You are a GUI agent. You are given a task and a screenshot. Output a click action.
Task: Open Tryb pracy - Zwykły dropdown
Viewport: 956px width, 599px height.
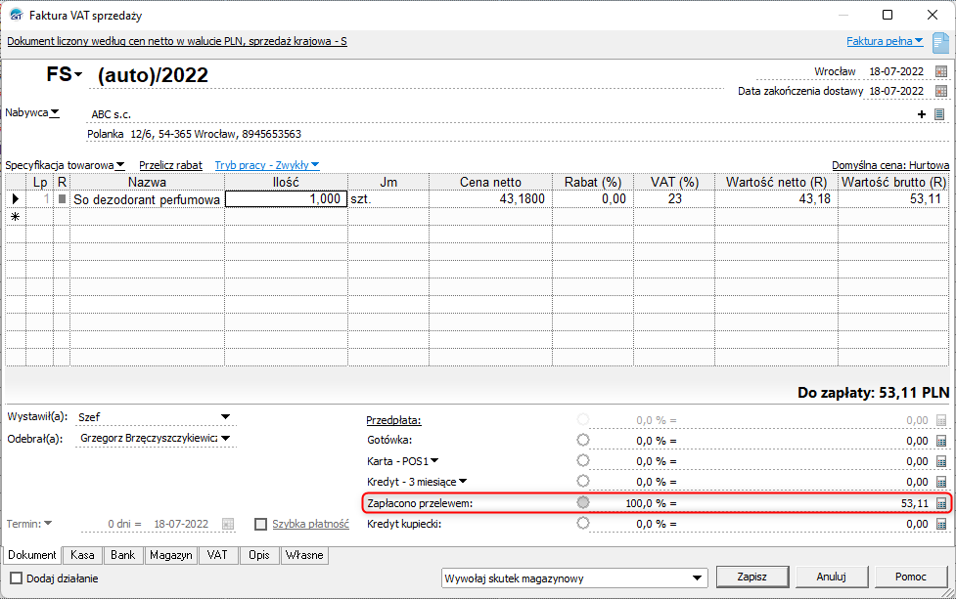click(267, 165)
